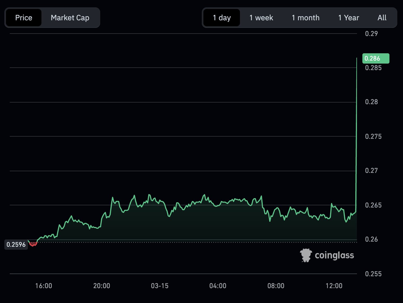Choose the 1 month time range
The image size is (403, 303).
click(305, 18)
